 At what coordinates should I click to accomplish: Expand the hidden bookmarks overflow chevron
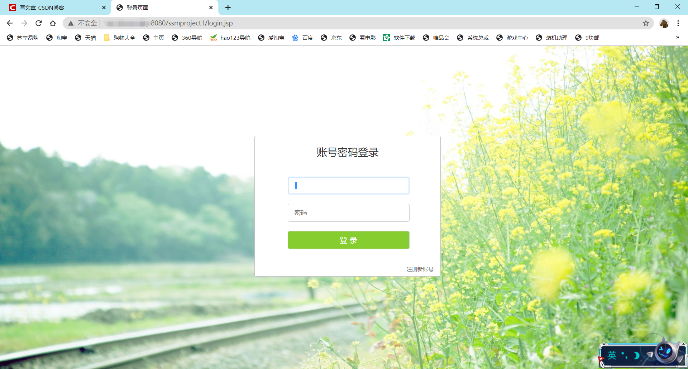pos(678,37)
